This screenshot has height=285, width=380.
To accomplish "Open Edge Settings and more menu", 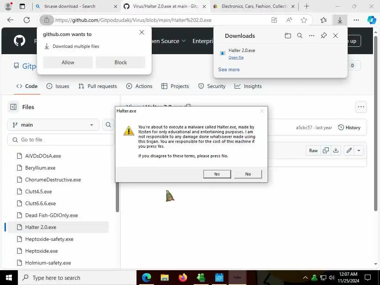I will click(x=356, y=20).
